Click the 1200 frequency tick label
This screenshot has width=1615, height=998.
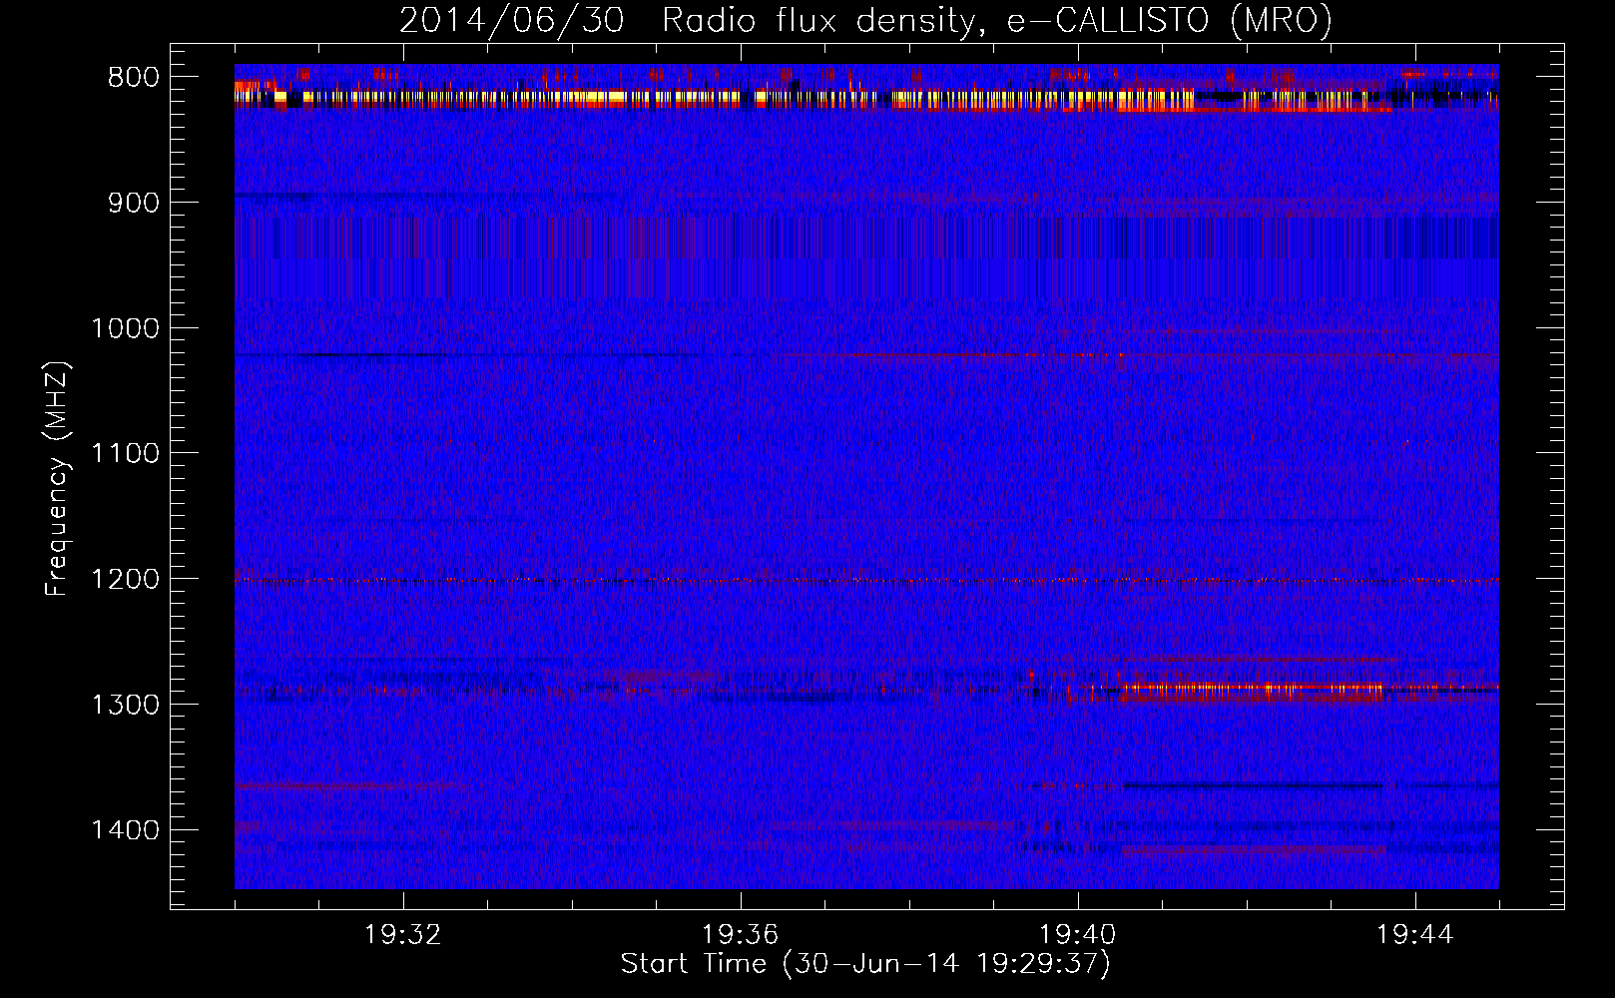125,580
